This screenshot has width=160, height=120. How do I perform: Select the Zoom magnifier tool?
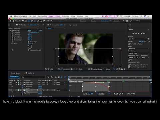(16, 21)
